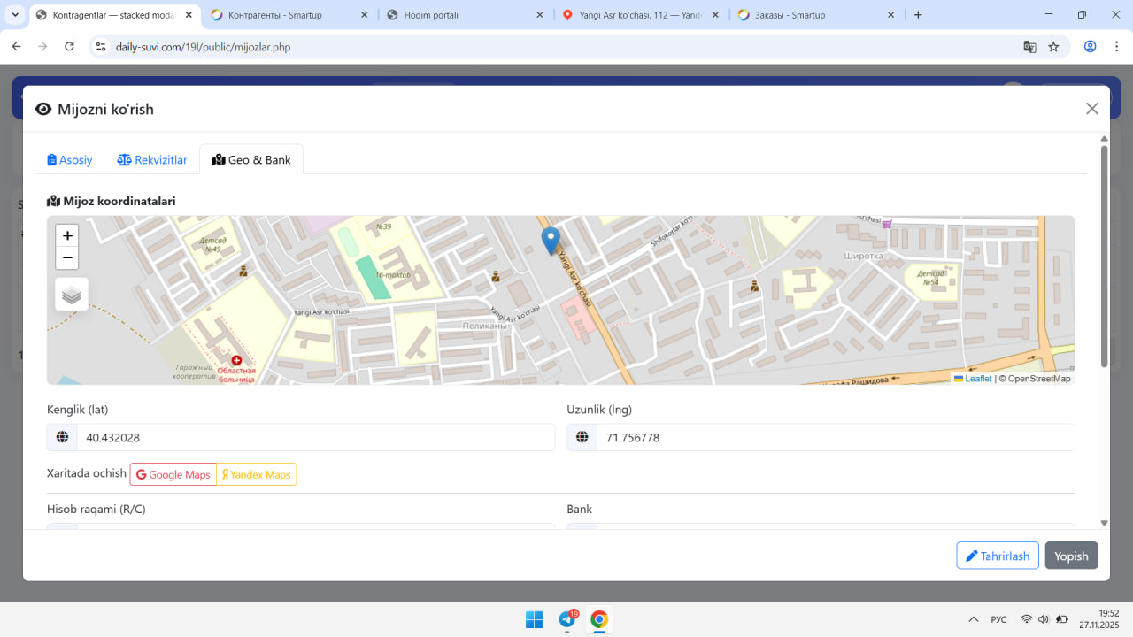1133x637 pixels.
Task: Zoom in on the Leaflet map
Action: (67, 235)
